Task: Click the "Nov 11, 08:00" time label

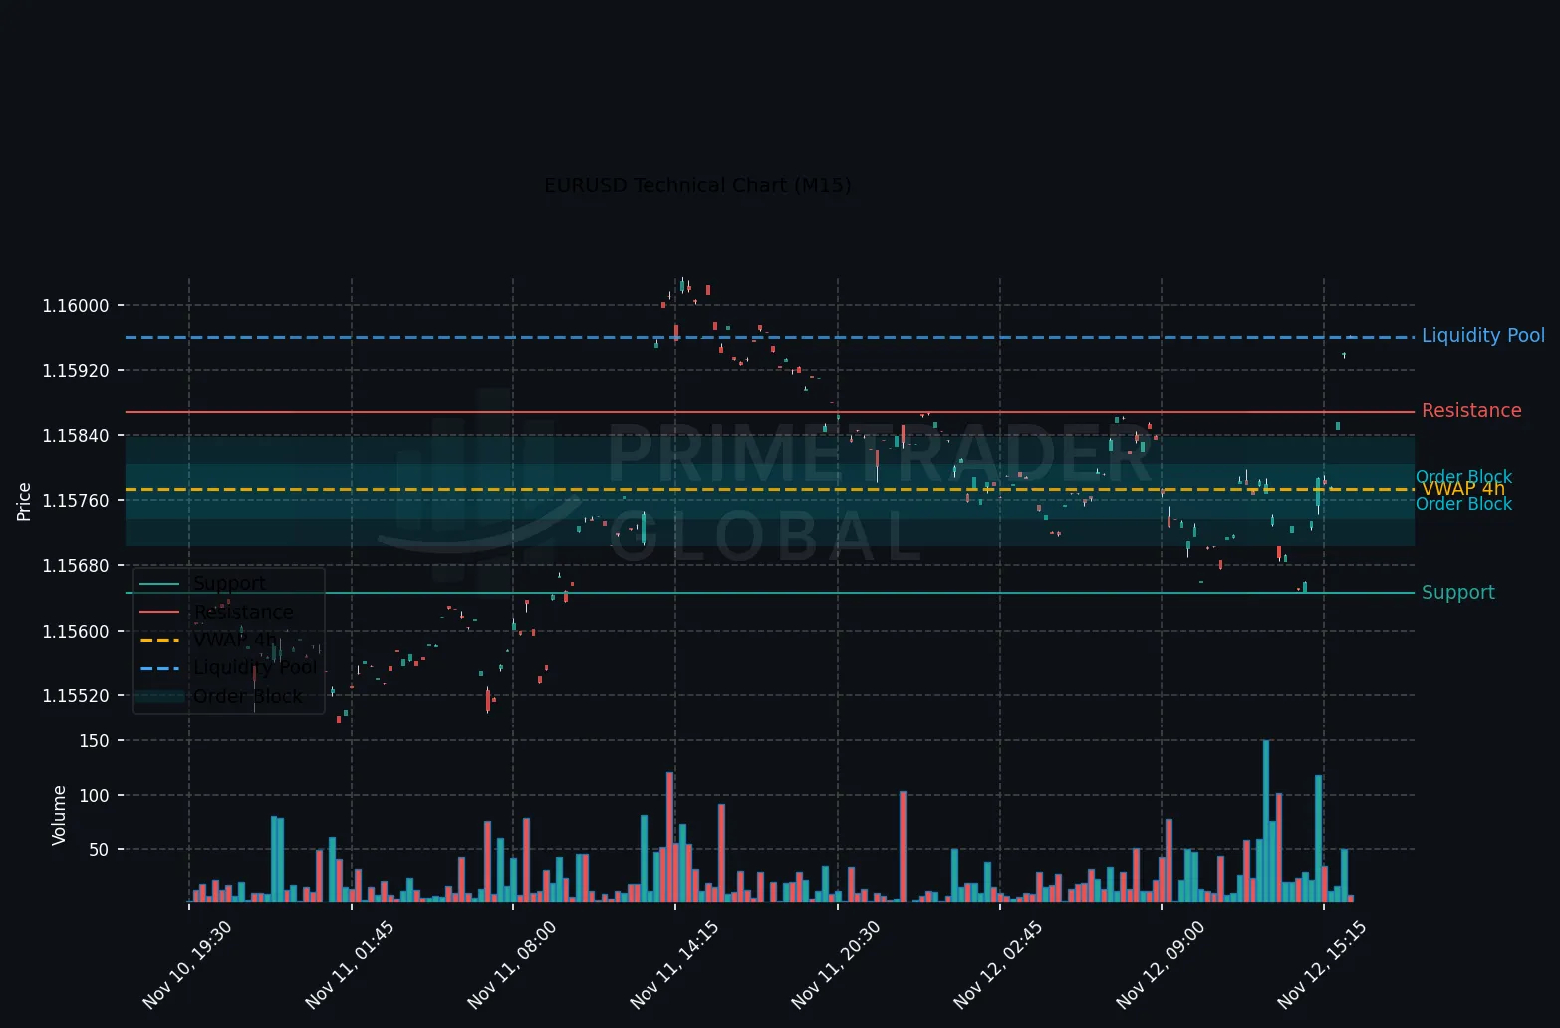Action: click(x=512, y=965)
